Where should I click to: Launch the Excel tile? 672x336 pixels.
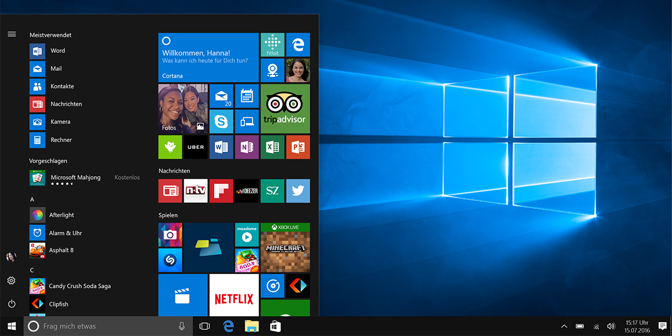[x=272, y=147]
